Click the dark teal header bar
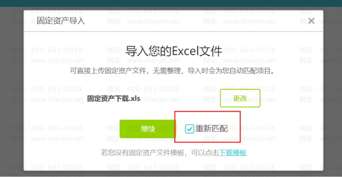Screen dimensions: 342x177 tap(171, 3)
